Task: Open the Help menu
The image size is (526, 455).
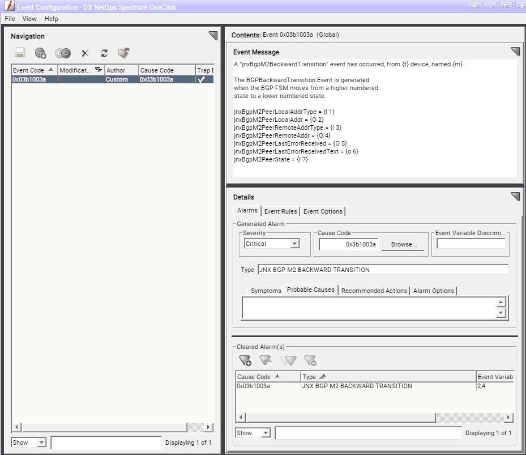Action: point(52,19)
